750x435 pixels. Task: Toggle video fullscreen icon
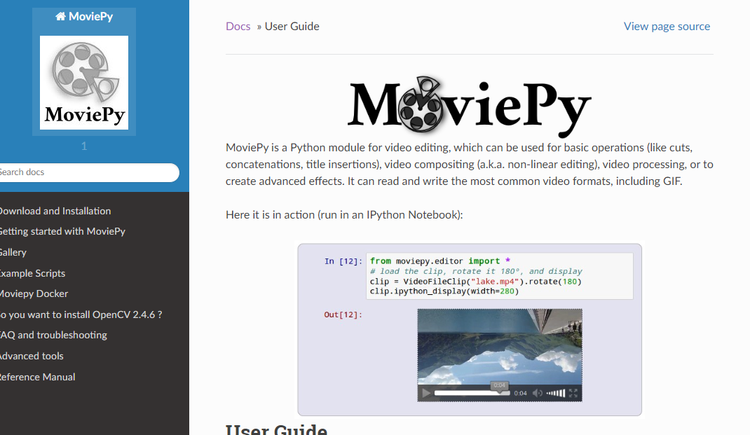(573, 393)
